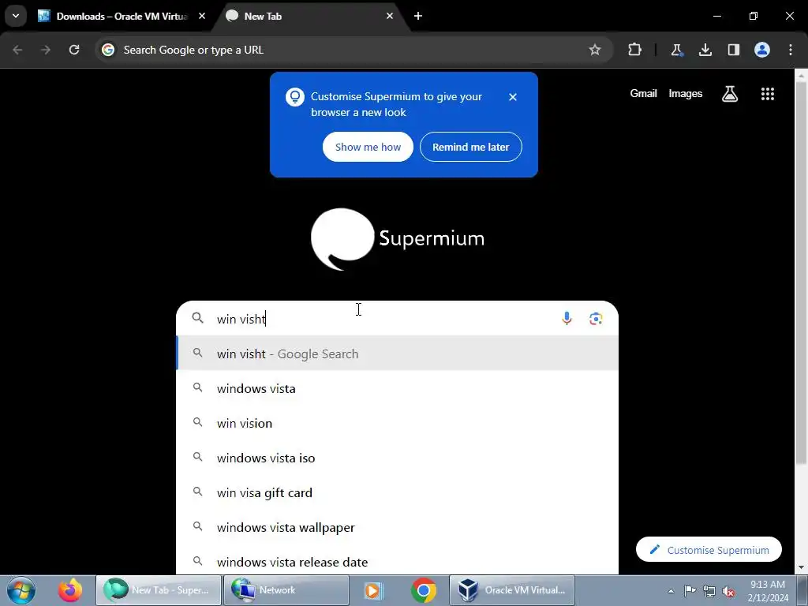Toggle the side panel icon

tap(733, 50)
